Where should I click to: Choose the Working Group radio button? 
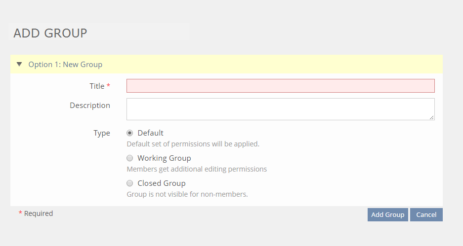(130, 158)
